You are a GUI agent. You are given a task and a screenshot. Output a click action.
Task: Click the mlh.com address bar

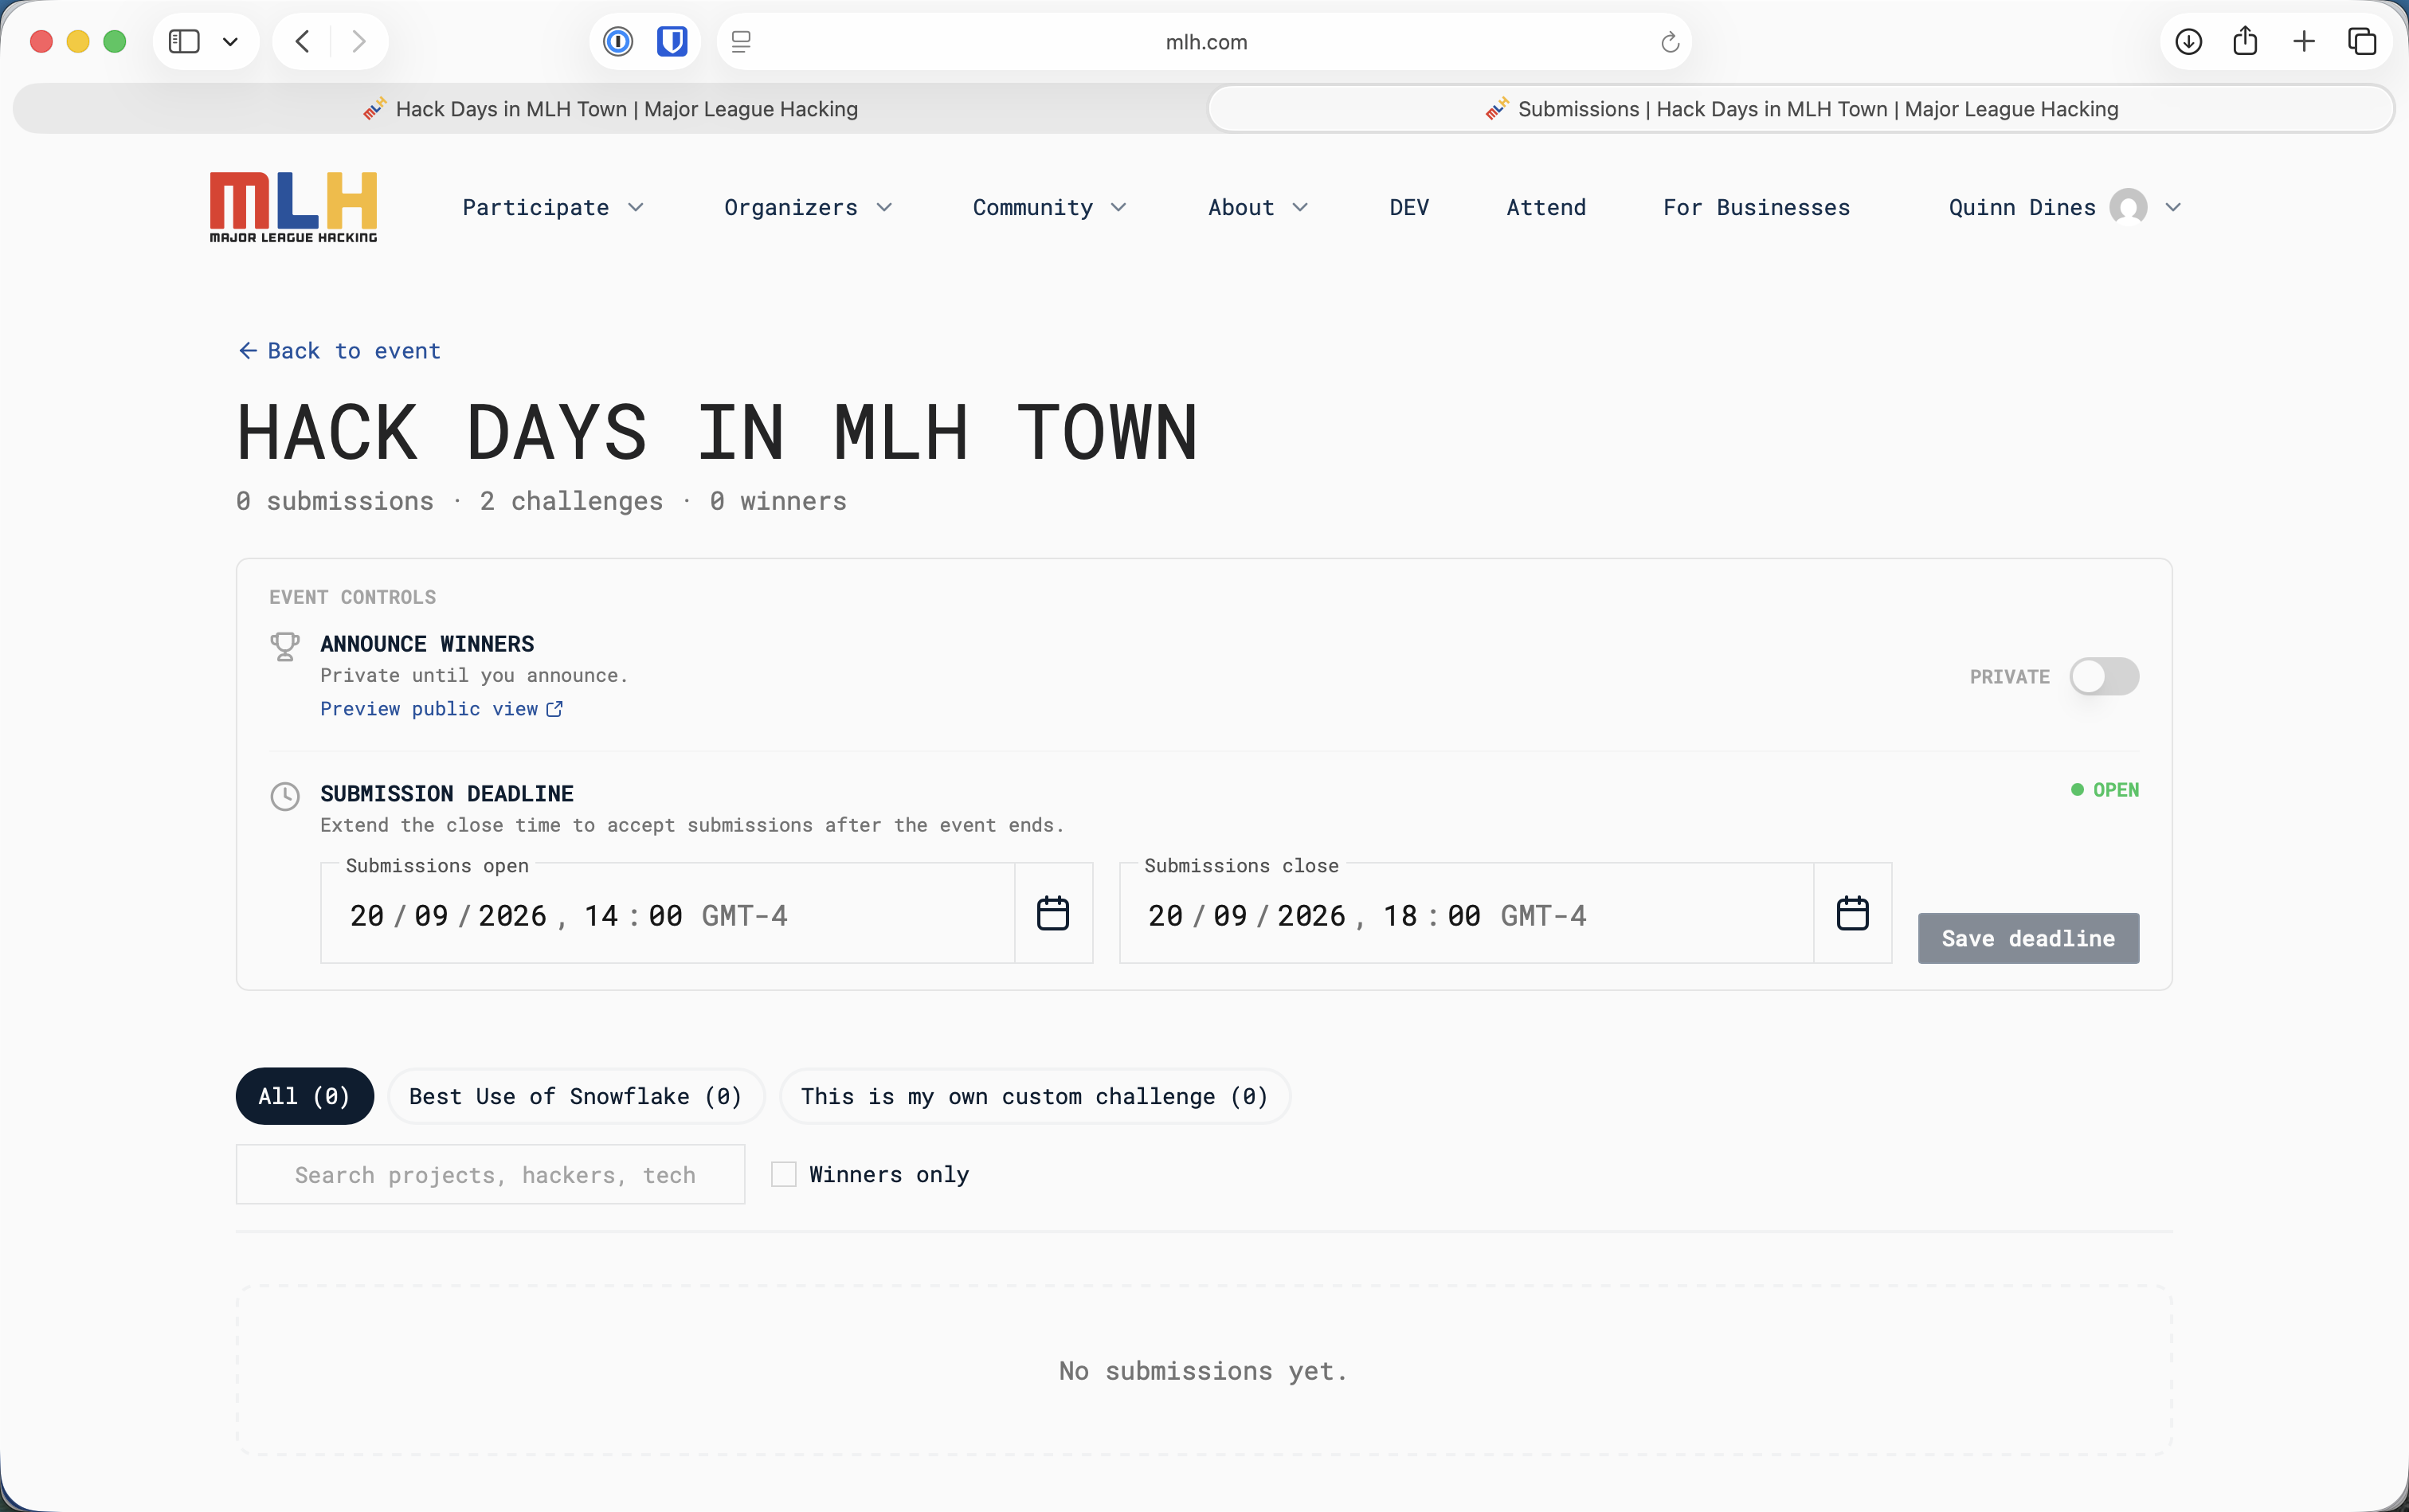pos(1205,42)
